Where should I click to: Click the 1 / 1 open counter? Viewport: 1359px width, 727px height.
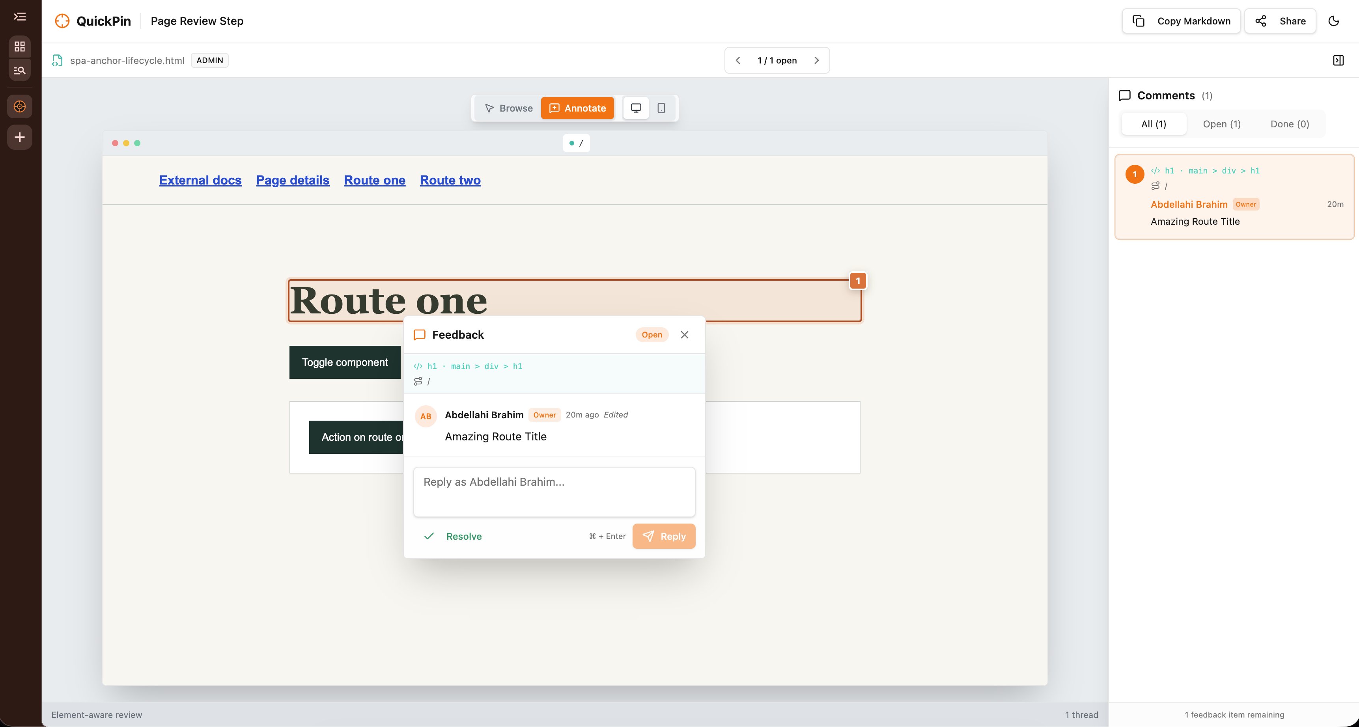pyautogui.click(x=777, y=60)
